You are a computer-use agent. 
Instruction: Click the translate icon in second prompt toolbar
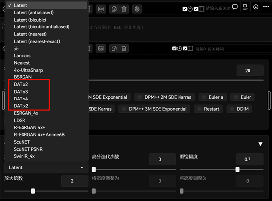point(101,49)
